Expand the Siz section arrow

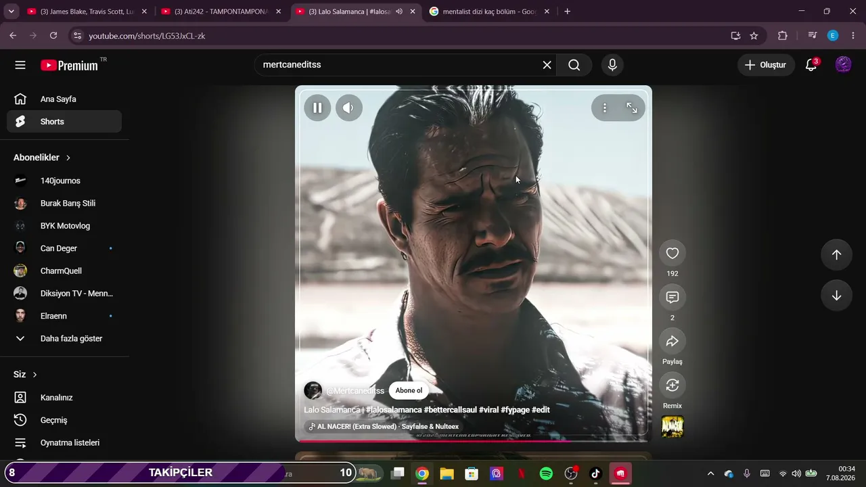35,375
